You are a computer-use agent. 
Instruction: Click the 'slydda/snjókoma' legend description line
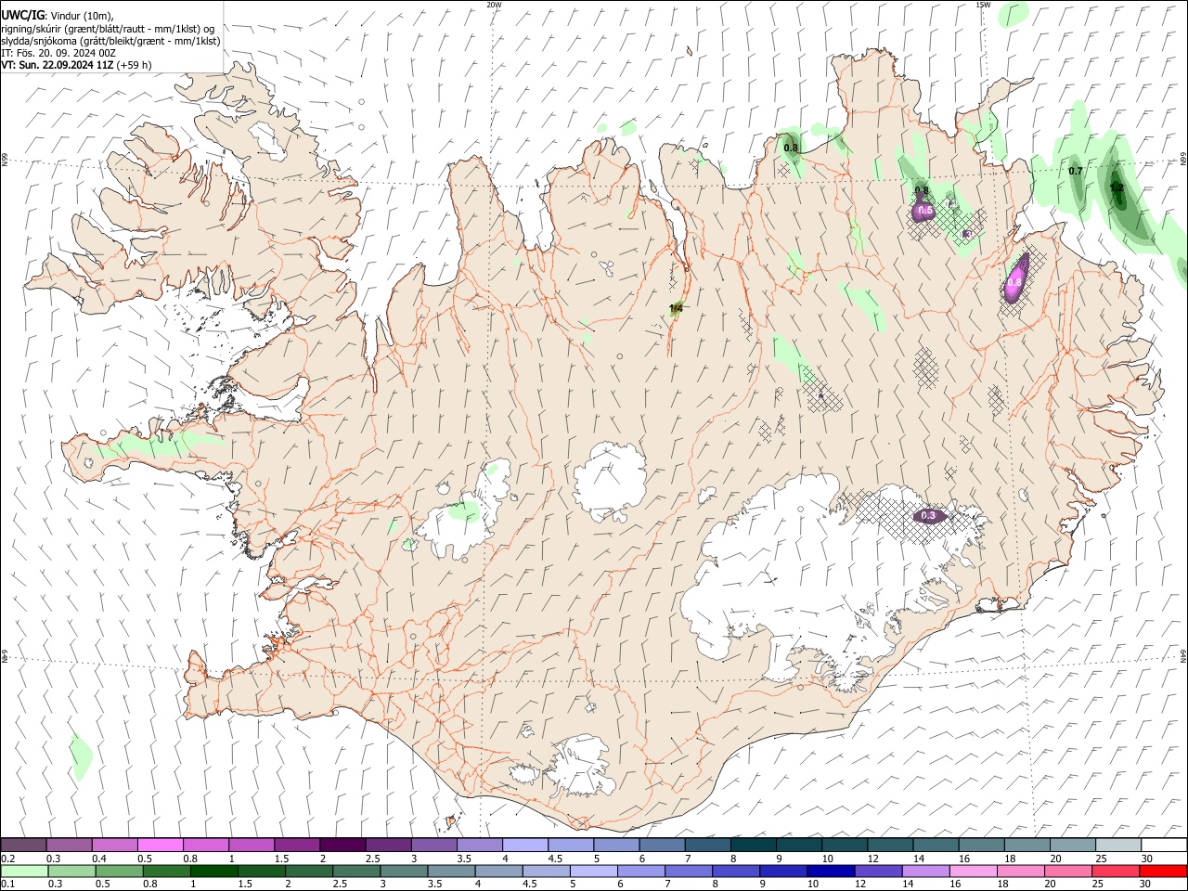point(111,41)
